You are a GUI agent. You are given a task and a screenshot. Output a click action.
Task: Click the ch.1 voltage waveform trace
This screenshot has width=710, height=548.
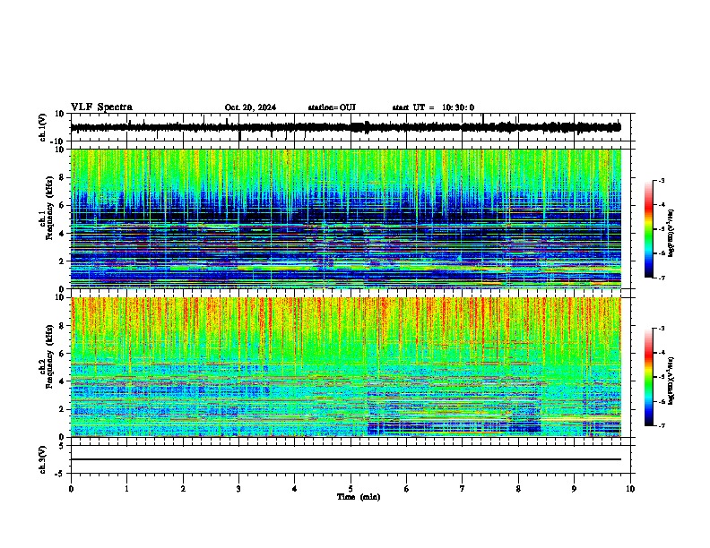pos(345,127)
